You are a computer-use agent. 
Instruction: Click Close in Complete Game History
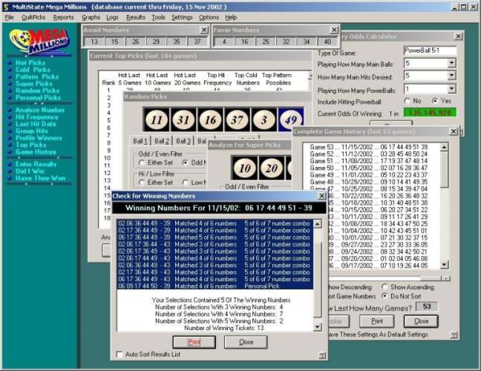click(x=421, y=321)
